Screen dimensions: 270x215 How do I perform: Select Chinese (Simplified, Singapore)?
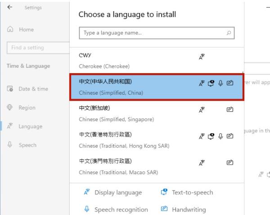click(x=157, y=114)
